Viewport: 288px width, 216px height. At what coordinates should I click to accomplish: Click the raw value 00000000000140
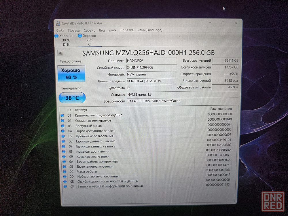[220, 119]
